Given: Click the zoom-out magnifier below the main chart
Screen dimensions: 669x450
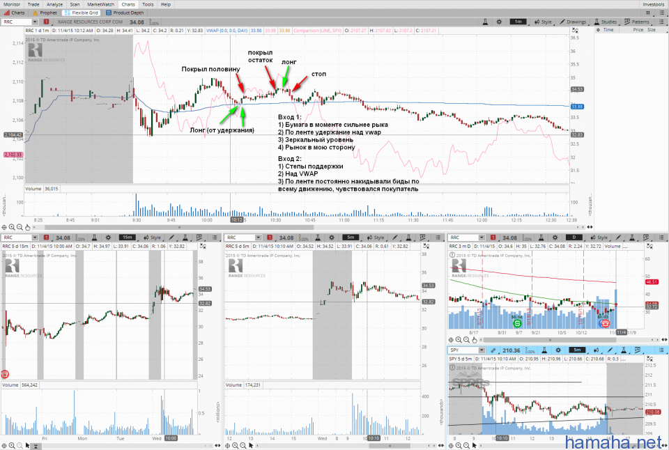Looking at the screenshot, I should pos(20,227).
